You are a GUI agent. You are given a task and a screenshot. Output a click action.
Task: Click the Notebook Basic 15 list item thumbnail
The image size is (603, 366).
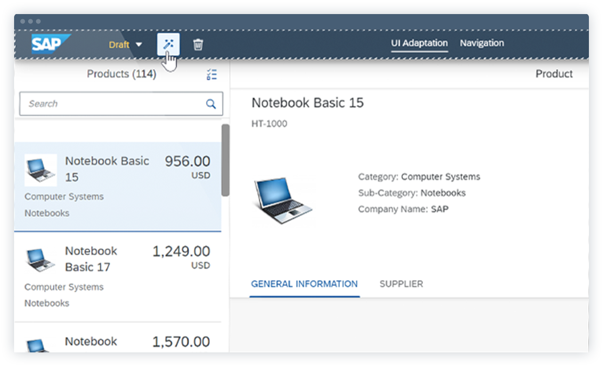pos(40,170)
